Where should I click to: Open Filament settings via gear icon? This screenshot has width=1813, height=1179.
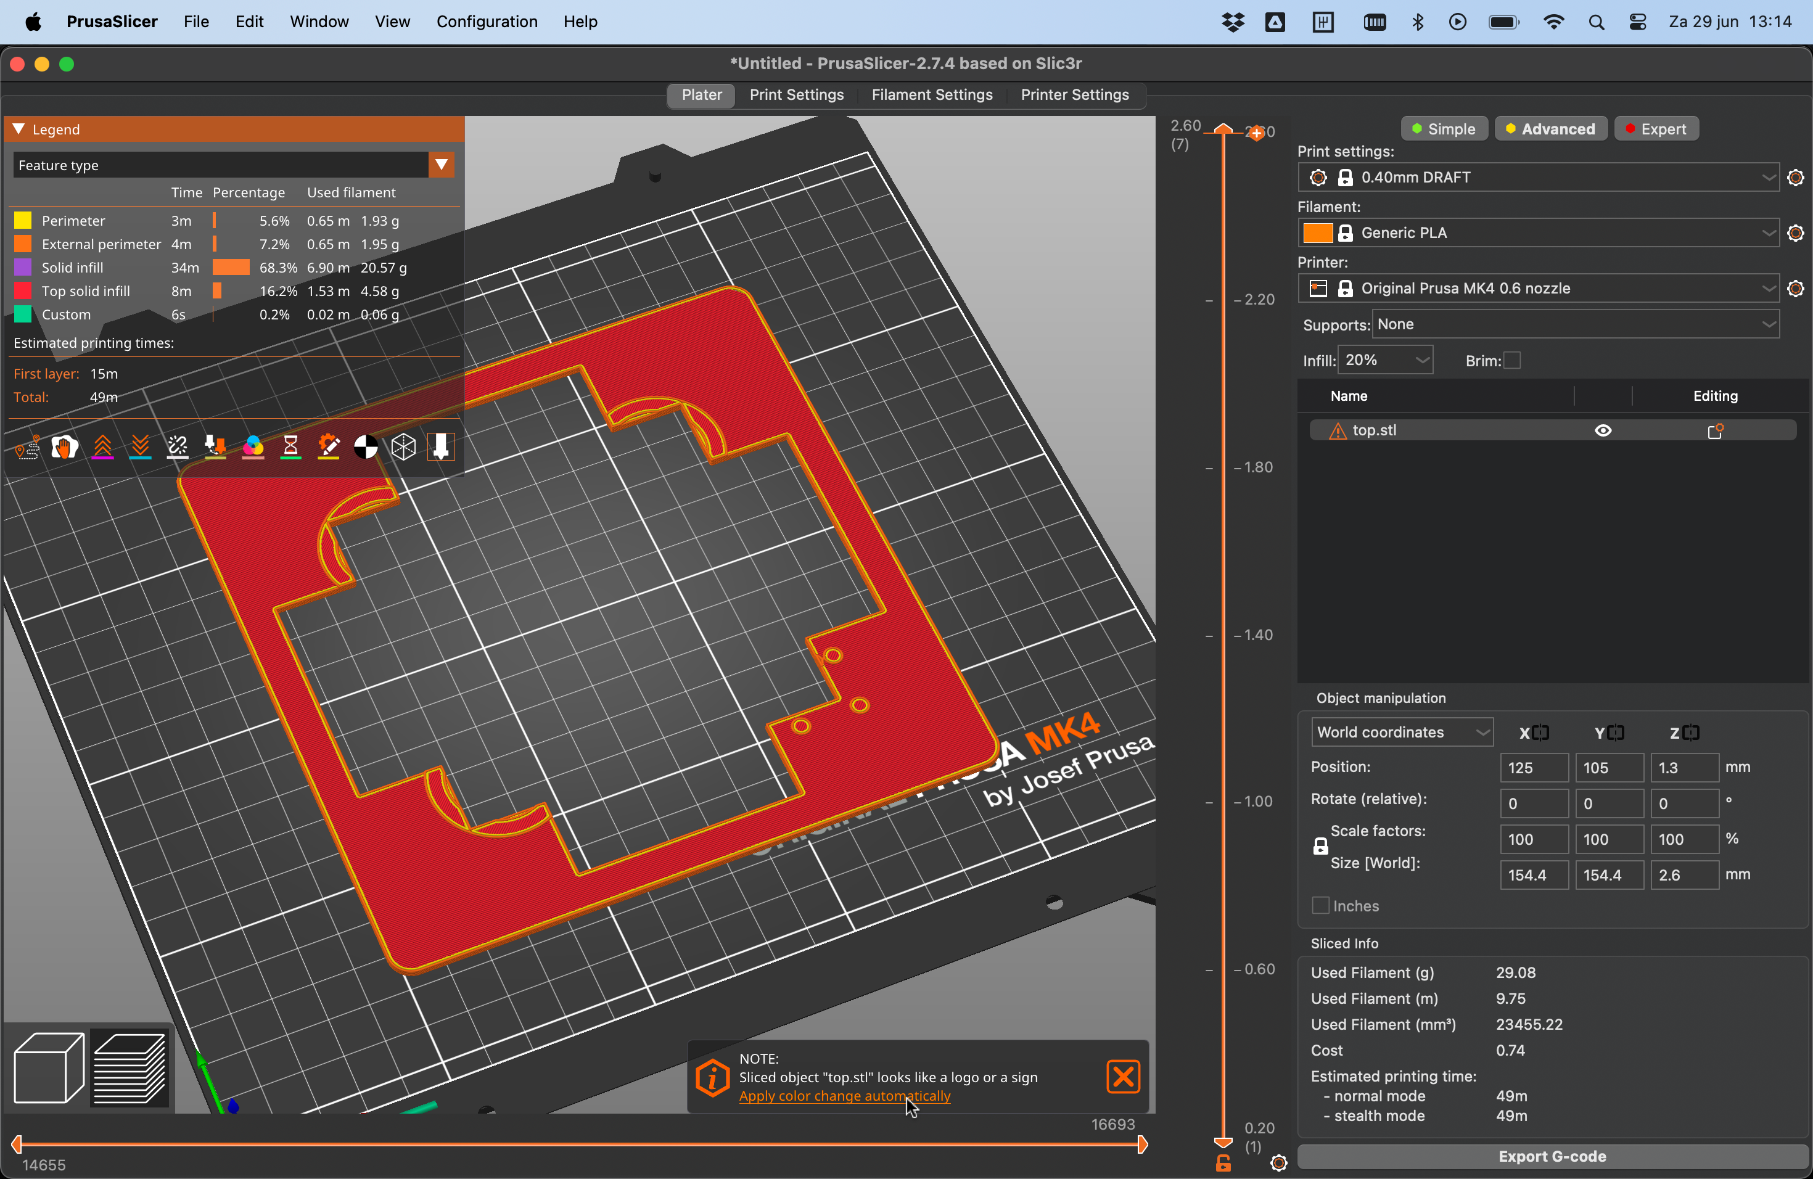point(1796,233)
